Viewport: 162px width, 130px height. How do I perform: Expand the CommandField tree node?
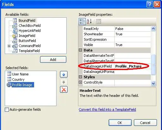pyautogui.click(x=9, y=46)
